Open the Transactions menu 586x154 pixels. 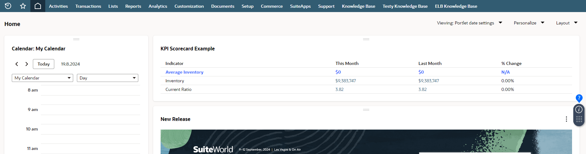(88, 6)
